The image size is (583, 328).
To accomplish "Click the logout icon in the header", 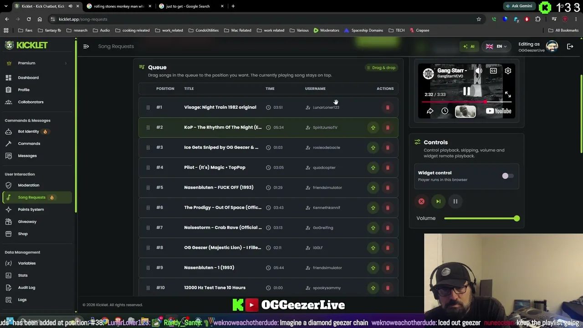I will point(570,46).
